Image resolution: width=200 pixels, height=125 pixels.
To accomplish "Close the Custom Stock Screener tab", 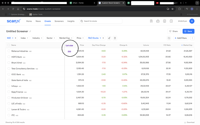I will coord(123,3).
